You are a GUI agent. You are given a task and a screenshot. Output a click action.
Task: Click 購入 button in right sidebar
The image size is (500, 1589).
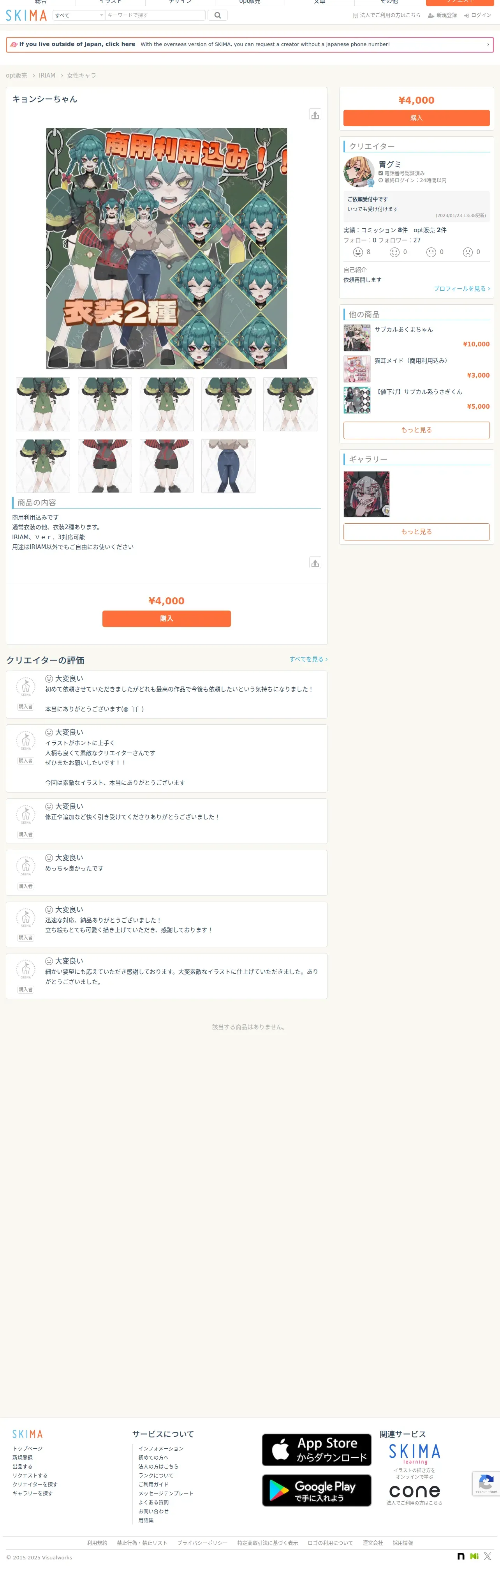click(416, 118)
